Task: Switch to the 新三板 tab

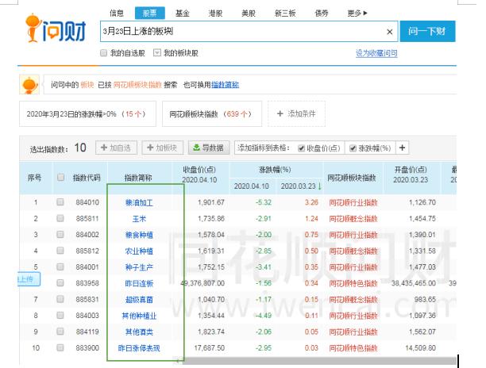Action: click(x=285, y=13)
